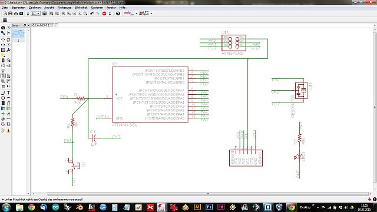This screenshot has width=377, height=212.
Task: Save the schematic with the floppy icon
Action: (x=11, y=14)
